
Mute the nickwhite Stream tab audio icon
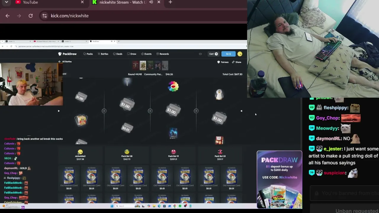coord(151,2)
